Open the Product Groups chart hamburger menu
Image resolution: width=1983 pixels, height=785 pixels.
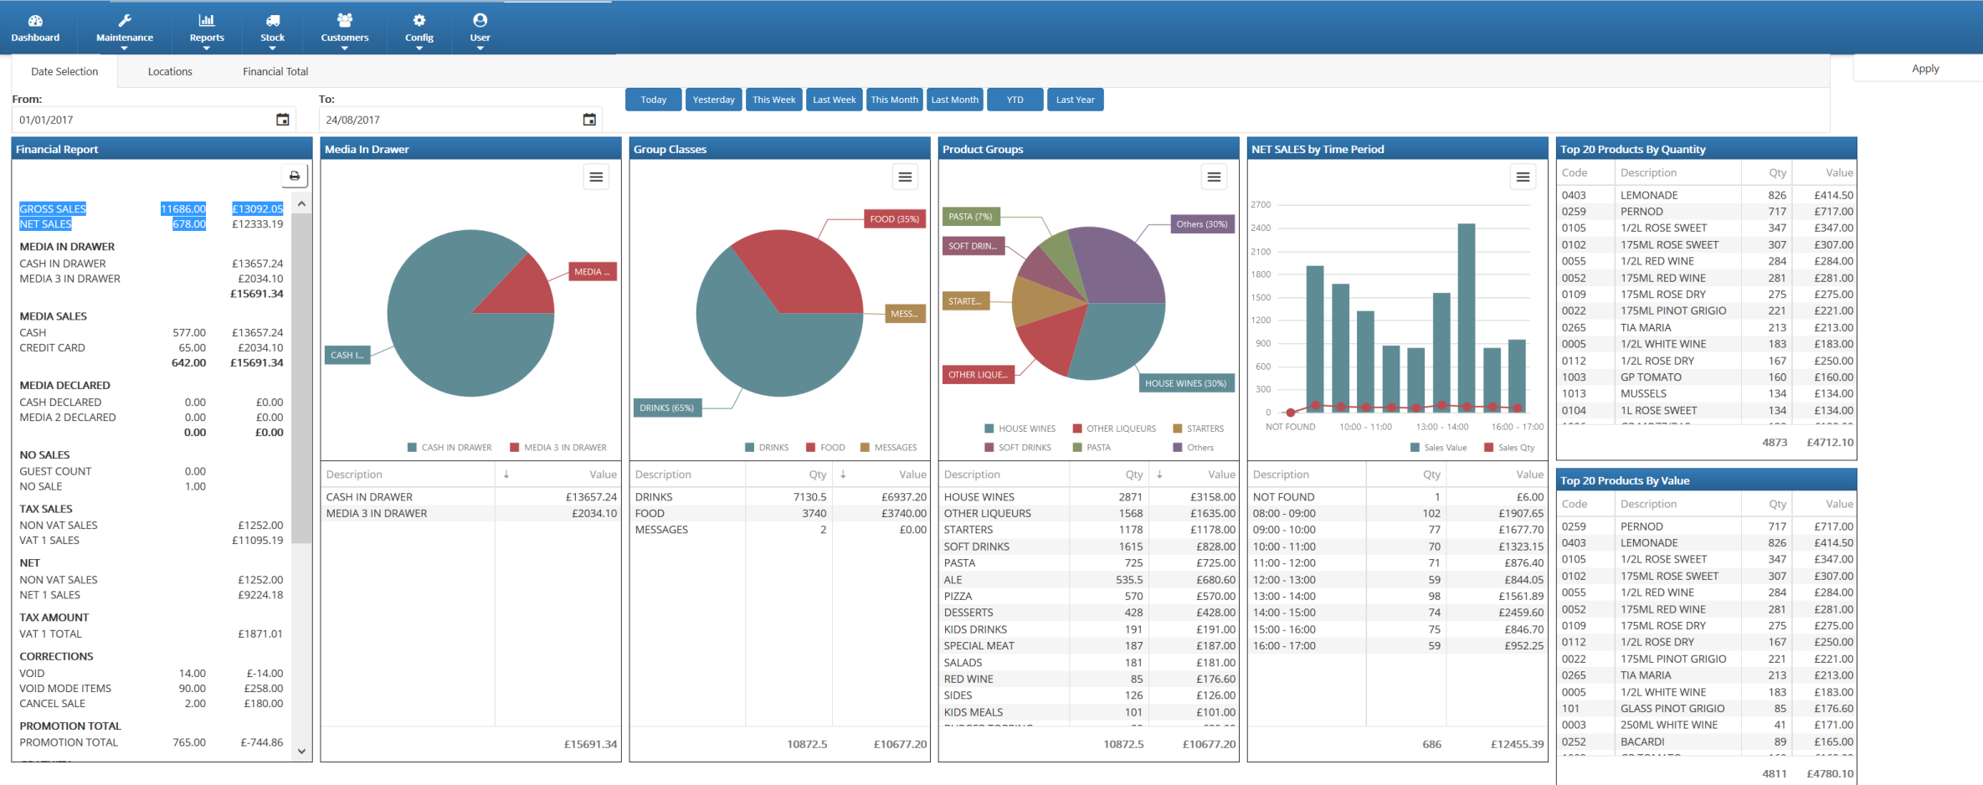click(x=1214, y=177)
